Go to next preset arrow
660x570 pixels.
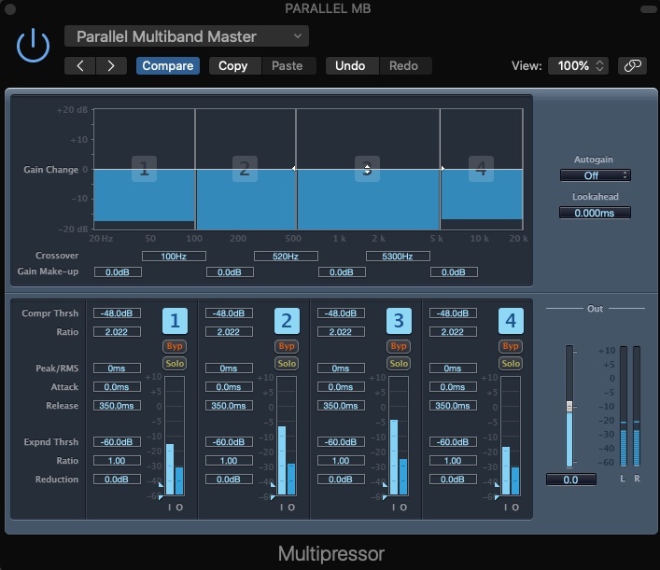pyautogui.click(x=111, y=65)
